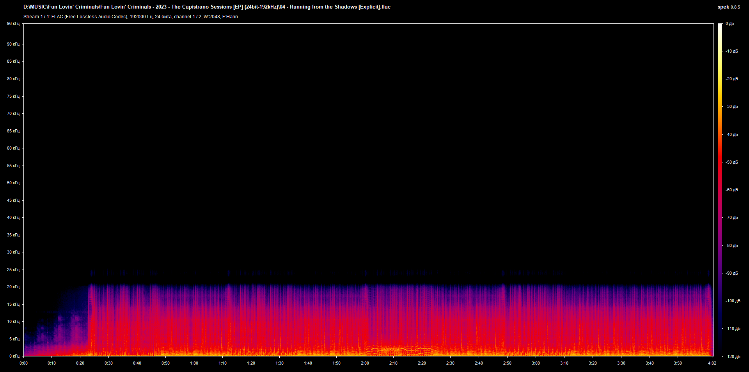
Task: Click the 20 кГц frequency axis label
Action: click(13, 287)
